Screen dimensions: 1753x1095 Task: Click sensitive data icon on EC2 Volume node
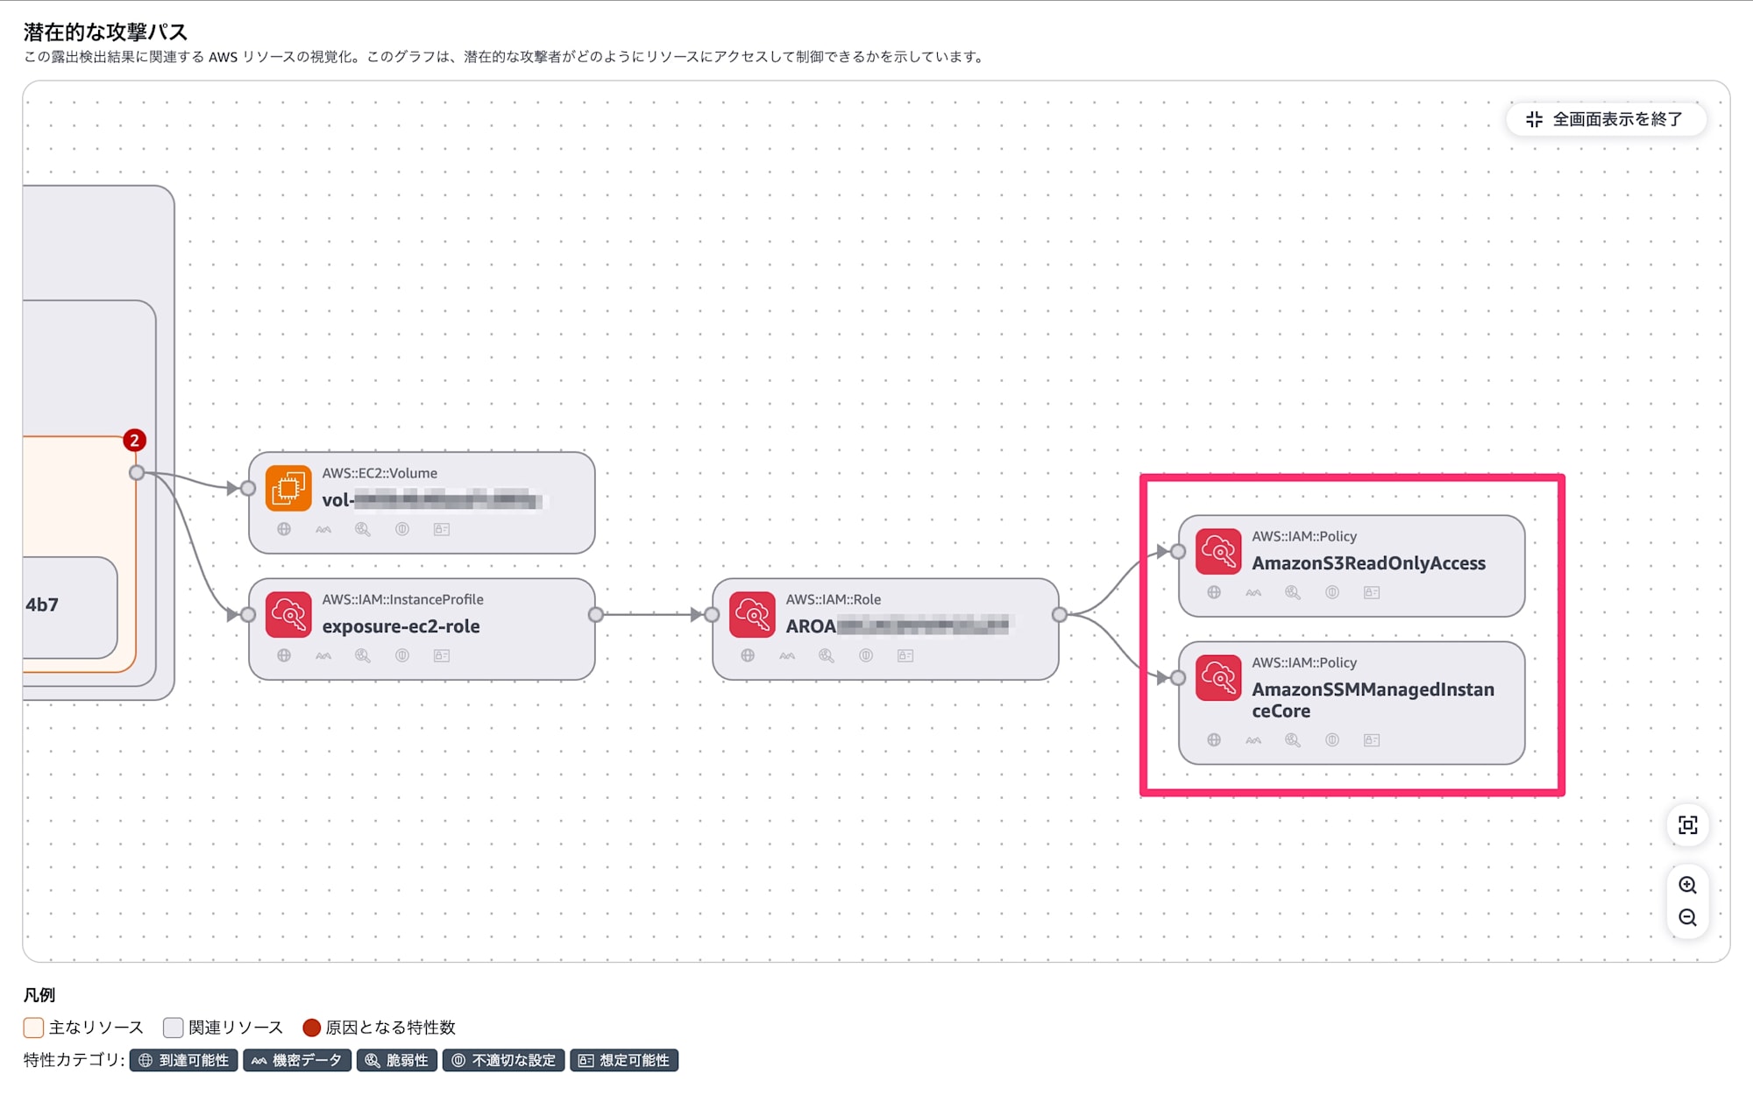click(x=323, y=529)
